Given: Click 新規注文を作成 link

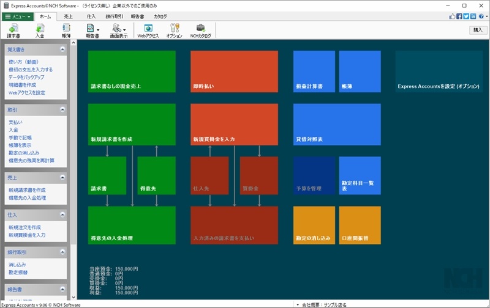Looking at the screenshot, I should (x=24, y=227).
